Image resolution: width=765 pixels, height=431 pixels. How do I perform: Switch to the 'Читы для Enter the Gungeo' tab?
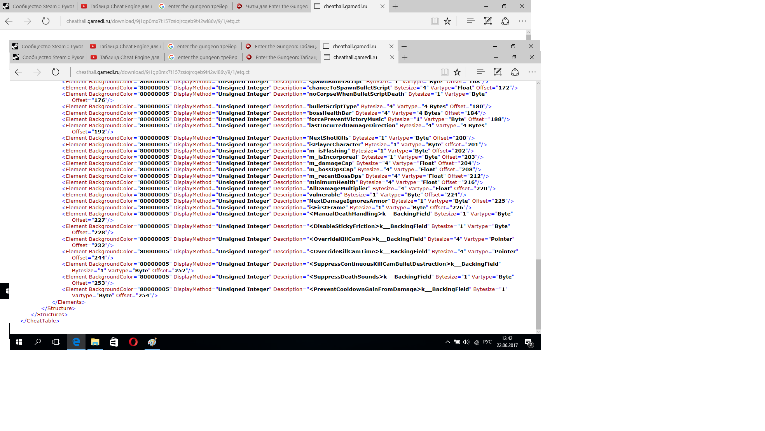point(272,6)
